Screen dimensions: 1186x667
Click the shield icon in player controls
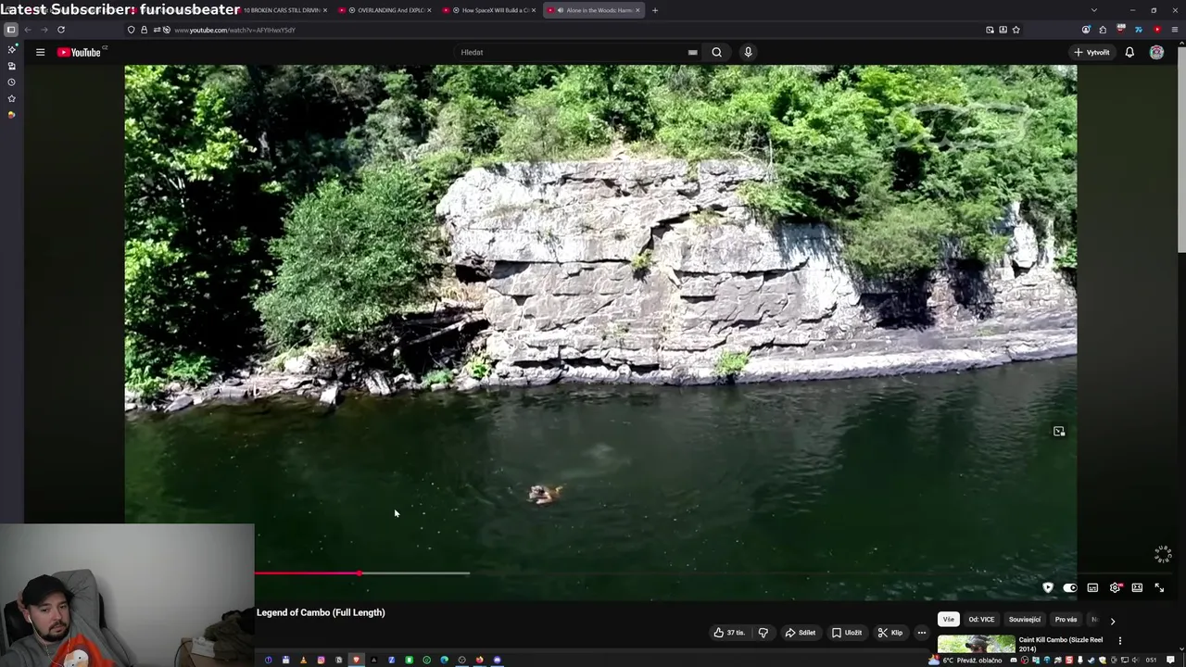click(x=1048, y=587)
